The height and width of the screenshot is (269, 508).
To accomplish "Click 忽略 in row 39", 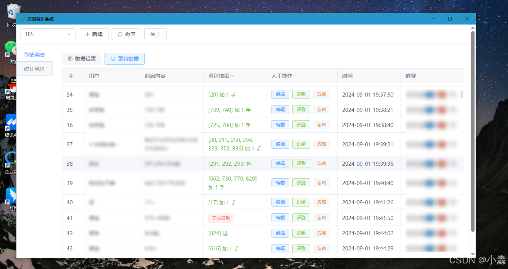I will pyautogui.click(x=322, y=183).
